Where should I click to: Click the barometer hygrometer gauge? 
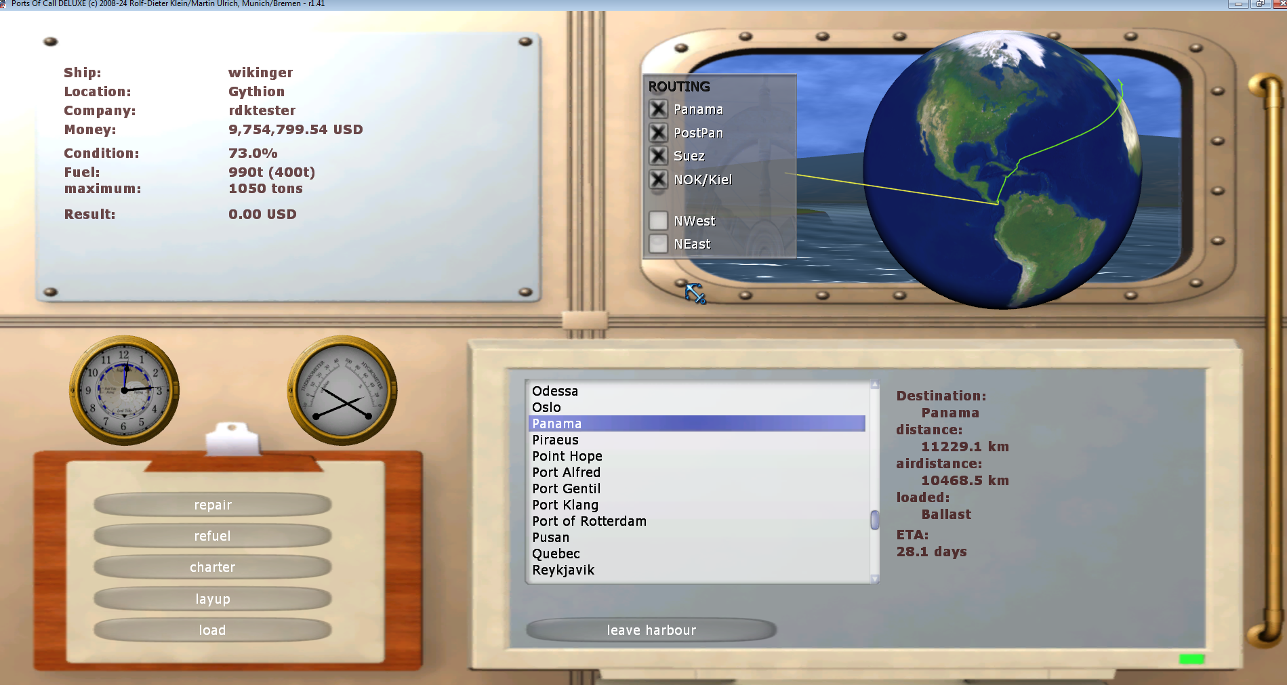pyautogui.click(x=343, y=390)
